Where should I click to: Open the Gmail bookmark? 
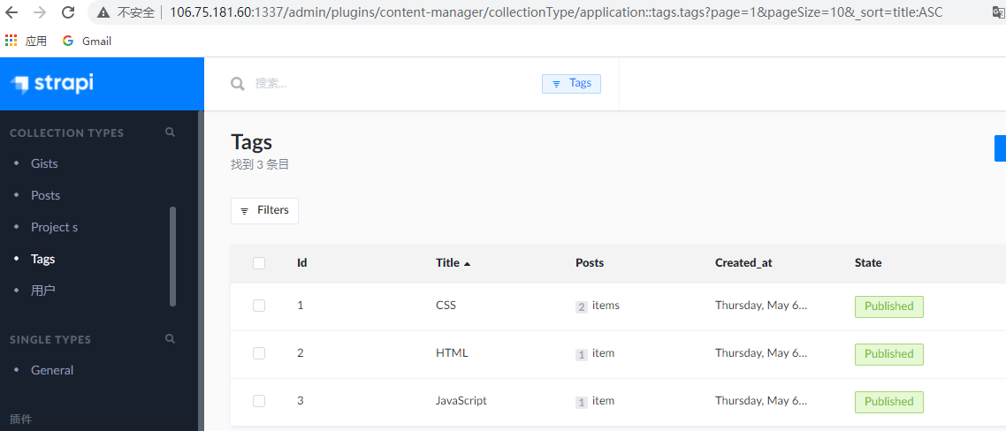coord(87,41)
